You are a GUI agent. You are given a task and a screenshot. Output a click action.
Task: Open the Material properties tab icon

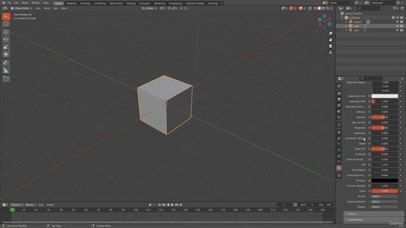[339, 168]
